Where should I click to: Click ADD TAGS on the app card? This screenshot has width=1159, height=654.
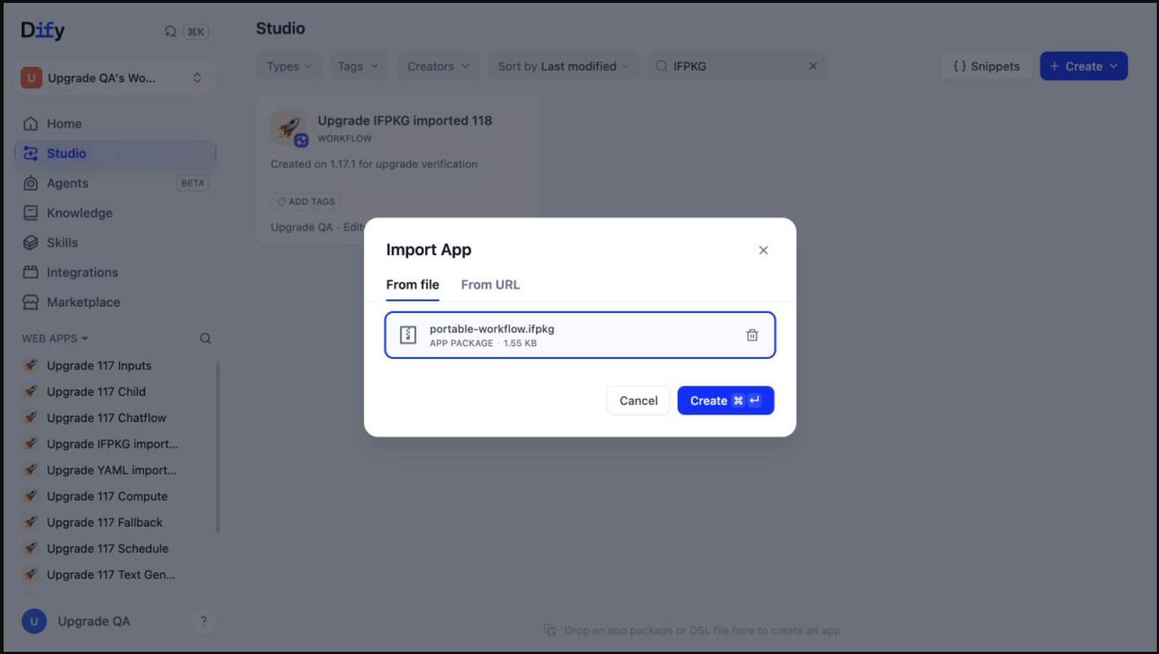coord(306,202)
